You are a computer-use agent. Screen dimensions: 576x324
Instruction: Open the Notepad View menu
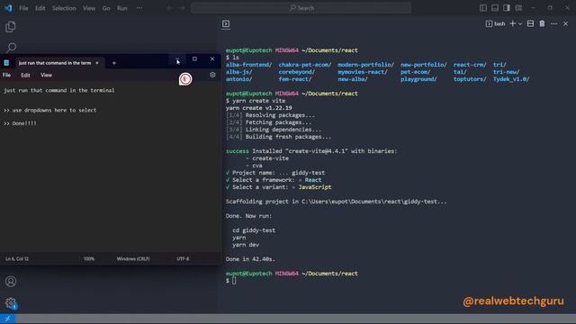46,75
